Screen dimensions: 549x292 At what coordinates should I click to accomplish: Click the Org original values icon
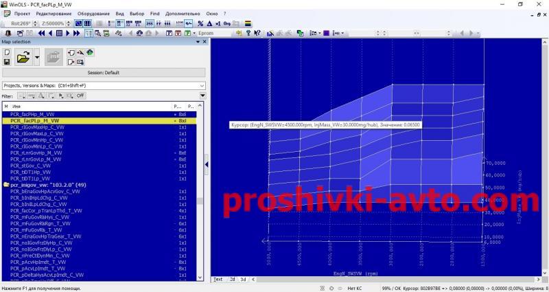pos(227,23)
